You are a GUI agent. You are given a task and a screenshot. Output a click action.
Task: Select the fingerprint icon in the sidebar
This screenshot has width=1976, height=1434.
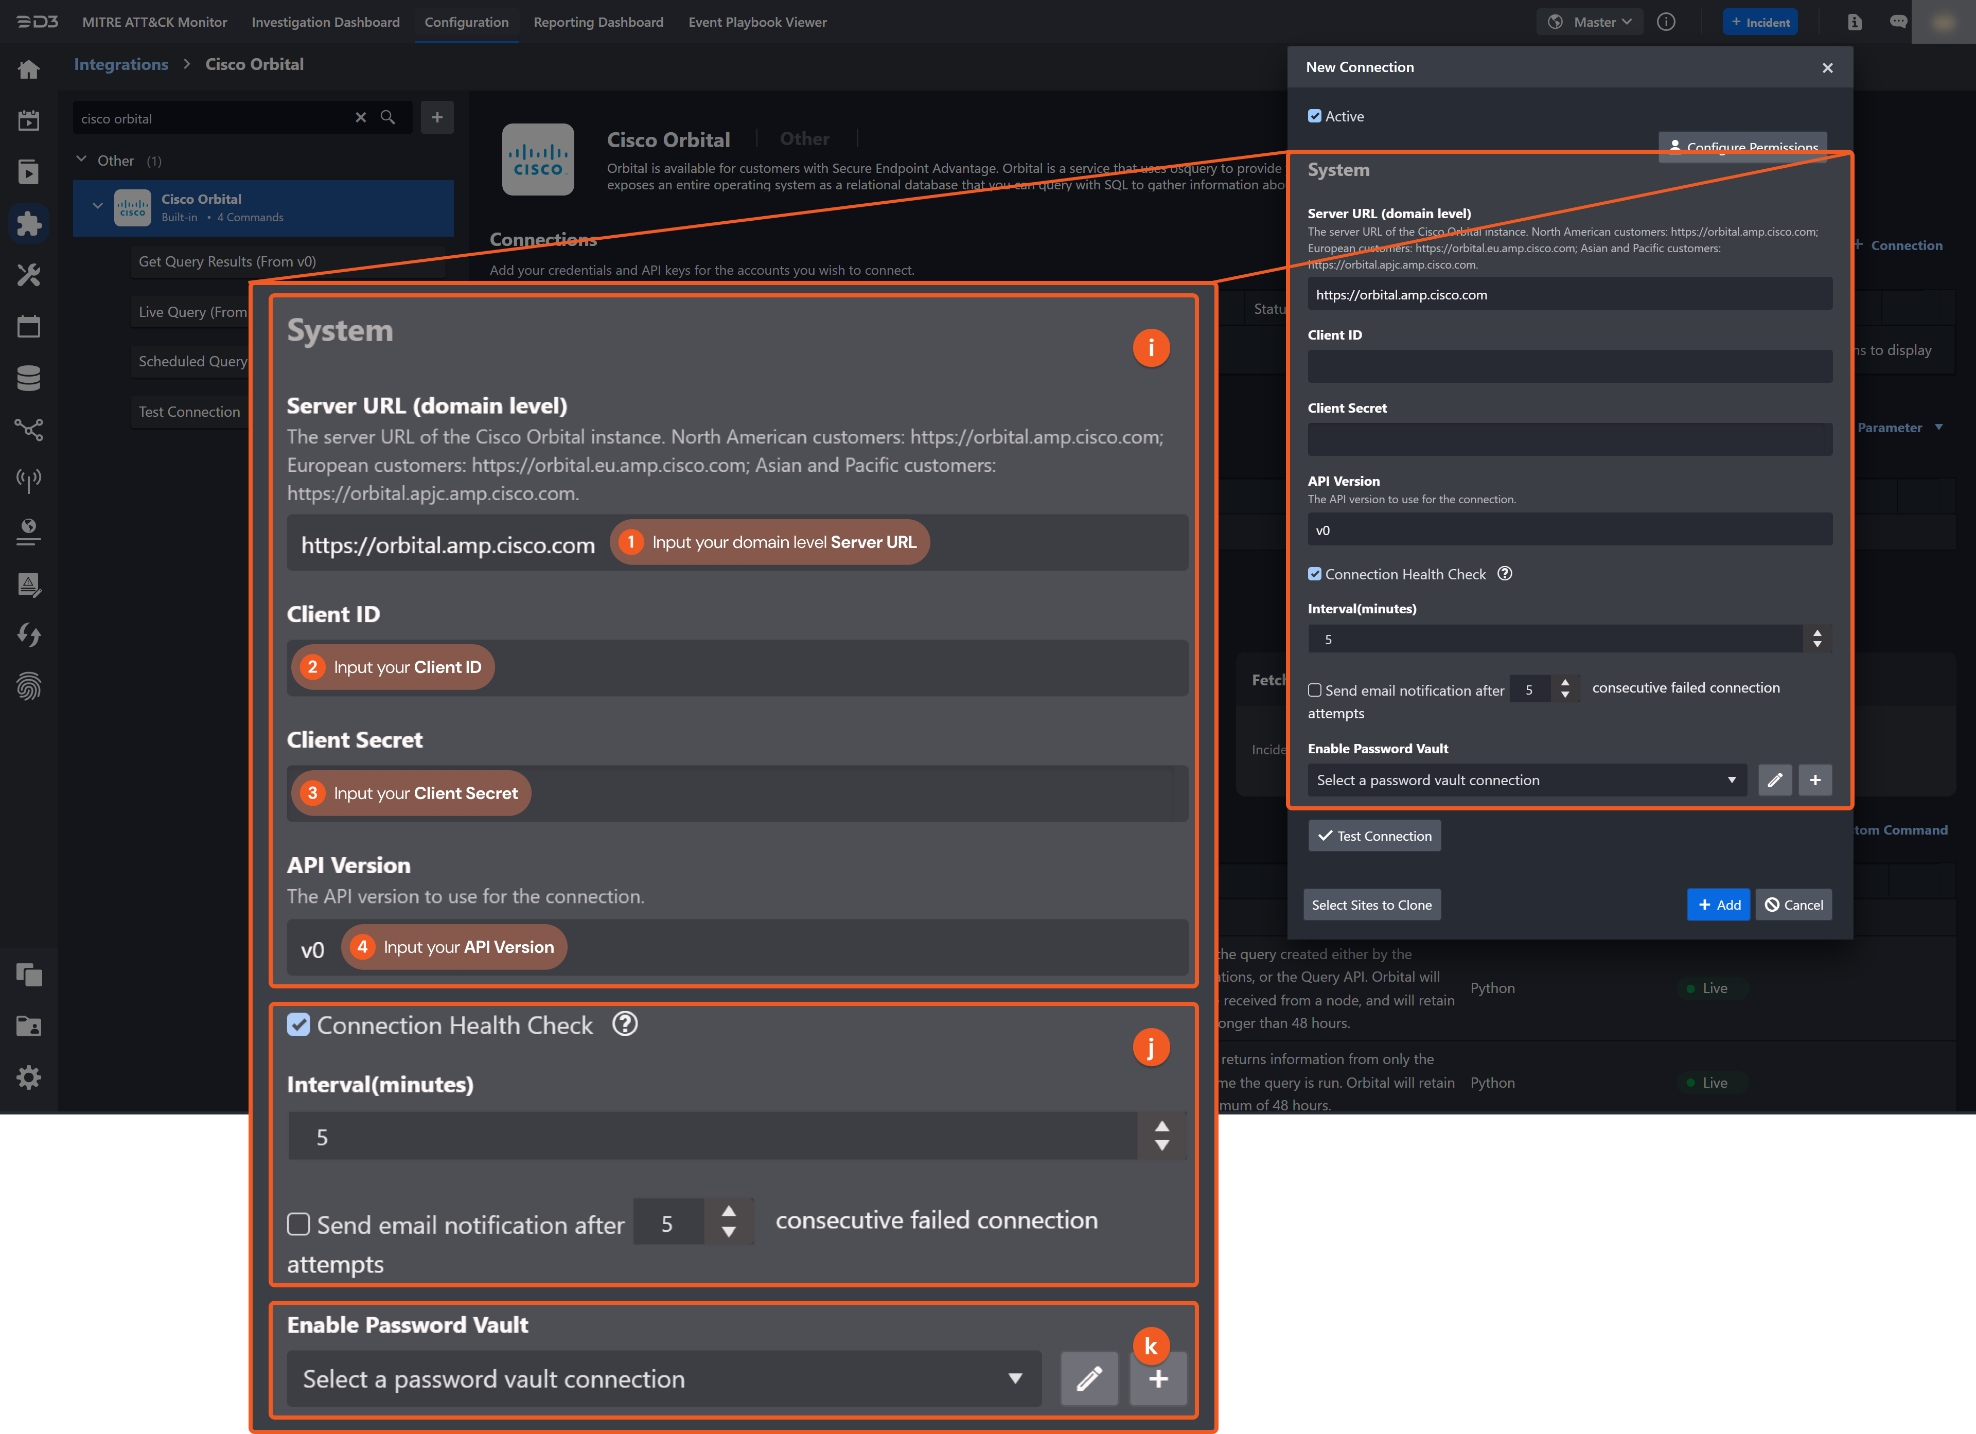29,686
